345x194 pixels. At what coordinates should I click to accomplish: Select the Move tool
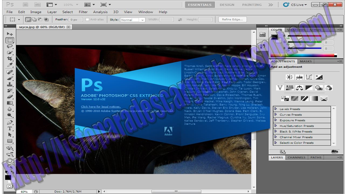pos(10,34)
